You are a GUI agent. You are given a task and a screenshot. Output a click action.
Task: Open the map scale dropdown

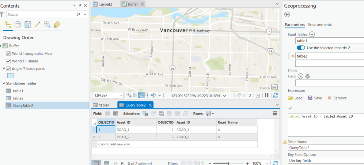tap(121, 95)
